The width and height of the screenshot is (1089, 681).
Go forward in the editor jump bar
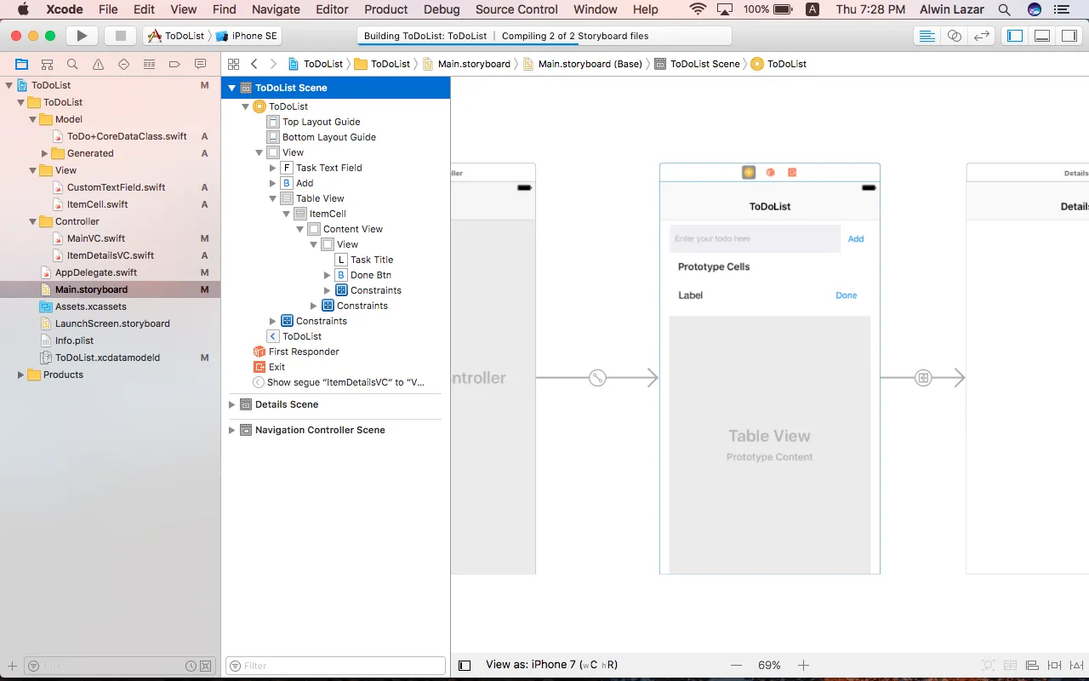[273, 64]
